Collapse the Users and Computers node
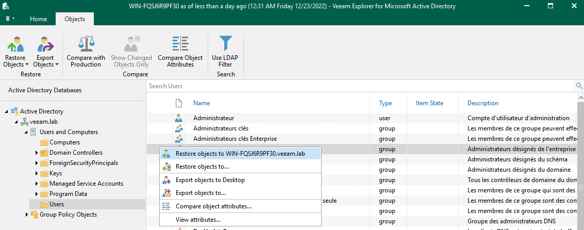The height and width of the screenshot is (230, 584). coord(26,133)
